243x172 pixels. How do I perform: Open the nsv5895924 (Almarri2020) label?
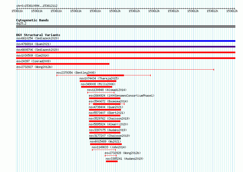tap(108, 124)
